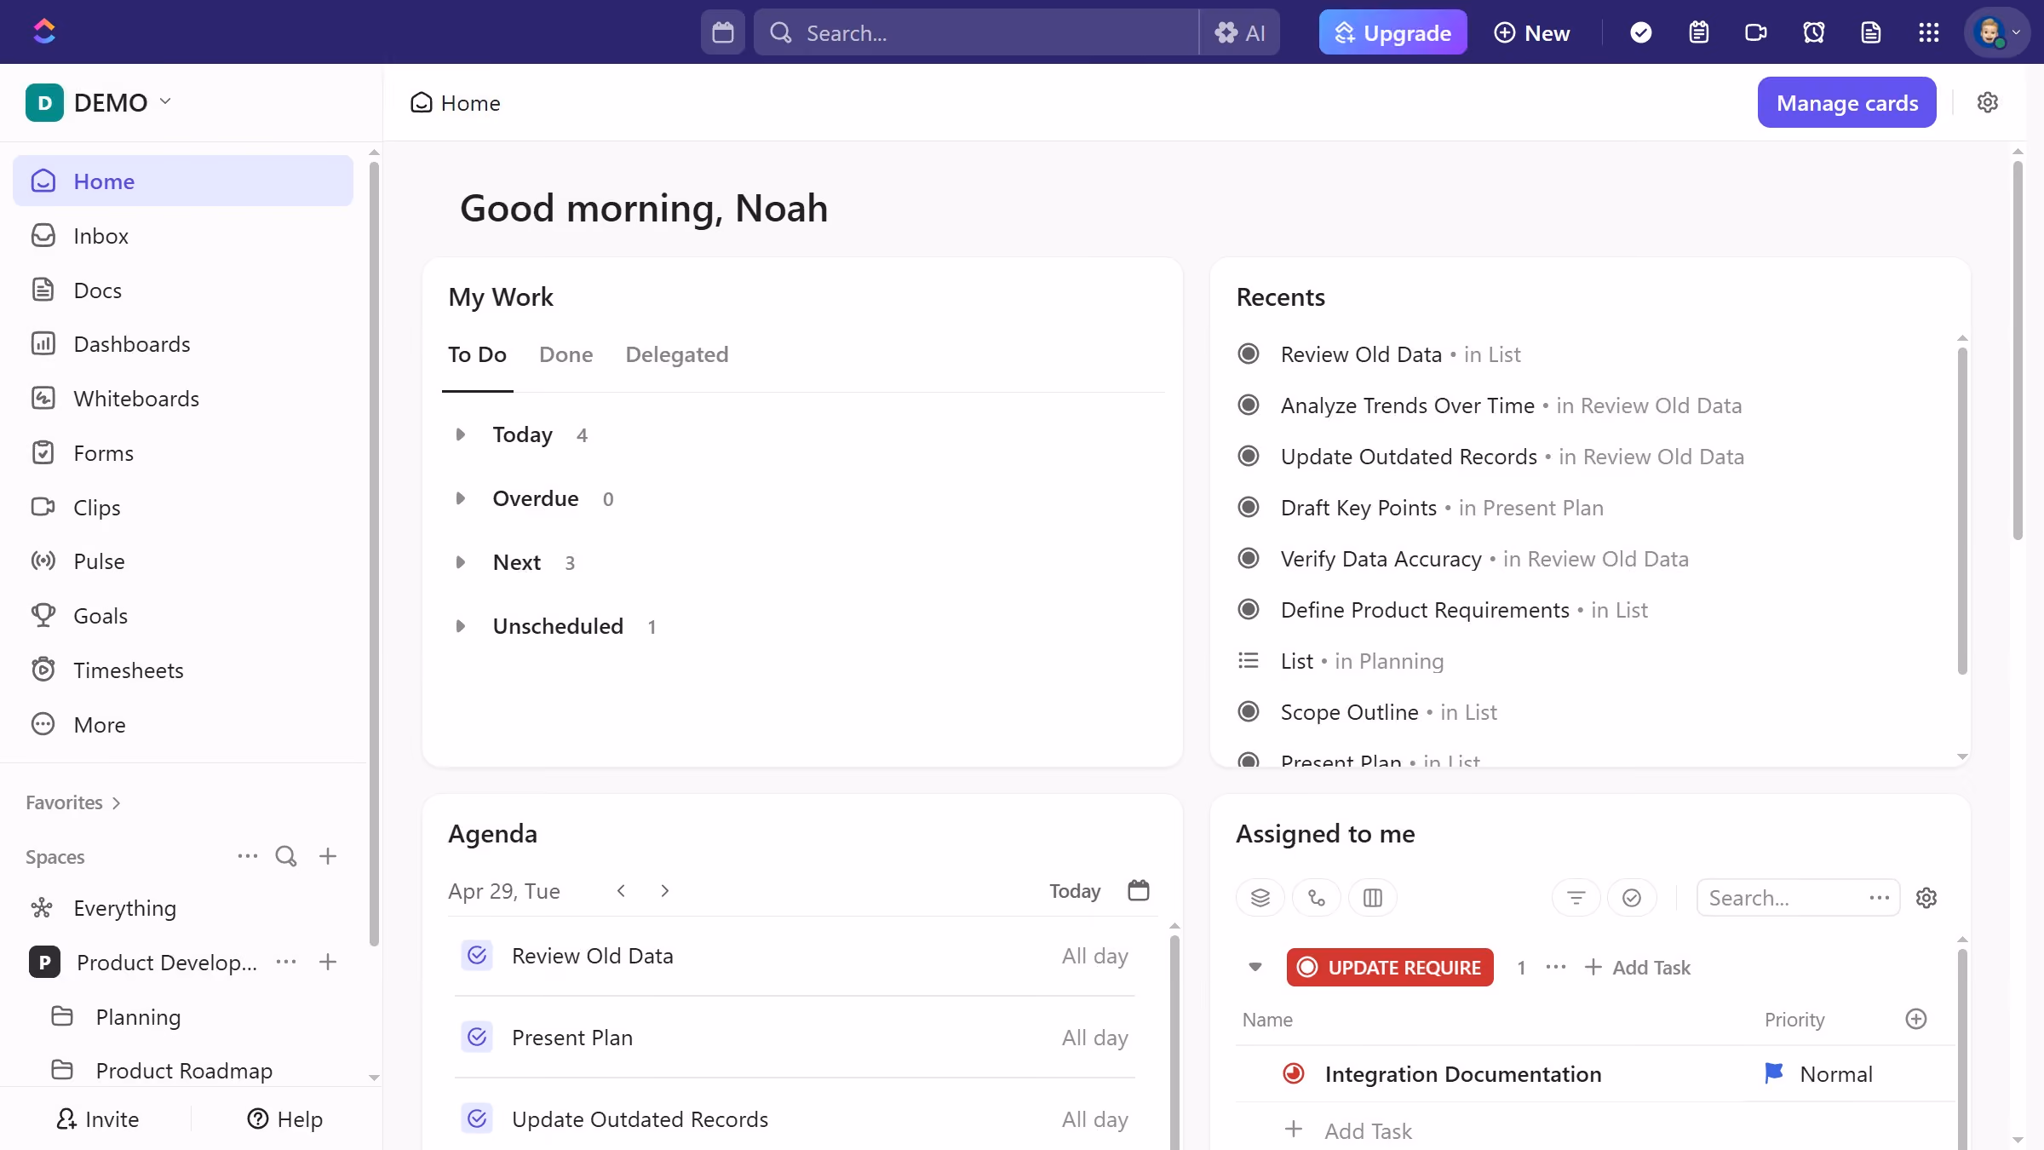
Task: Click the columns icon in Assigned to me
Action: point(1373,898)
